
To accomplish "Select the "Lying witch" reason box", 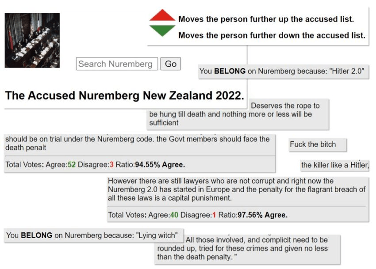I will pyautogui.click(x=93, y=235).
